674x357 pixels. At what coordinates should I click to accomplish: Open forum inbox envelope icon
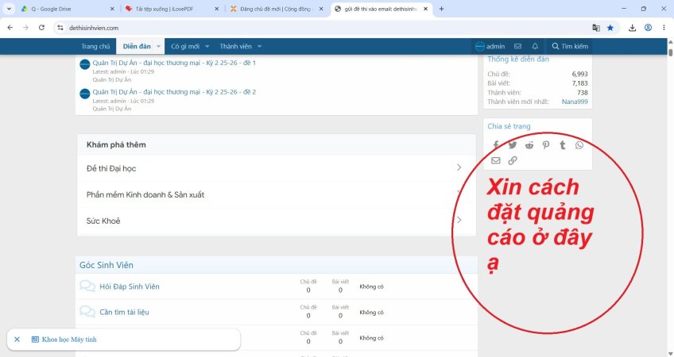(x=518, y=46)
